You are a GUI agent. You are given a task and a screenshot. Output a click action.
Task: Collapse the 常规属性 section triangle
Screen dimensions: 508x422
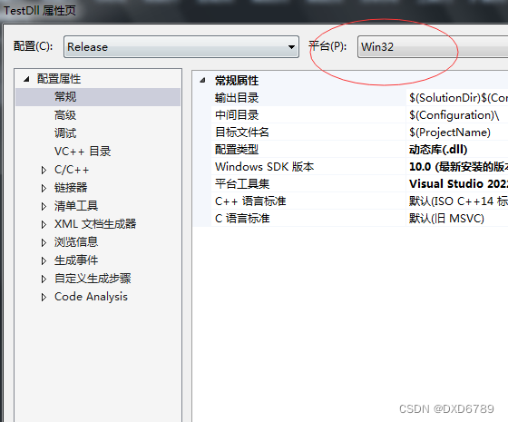pyautogui.click(x=203, y=81)
